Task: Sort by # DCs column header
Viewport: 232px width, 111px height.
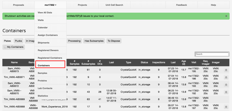Action: [100, 62]
